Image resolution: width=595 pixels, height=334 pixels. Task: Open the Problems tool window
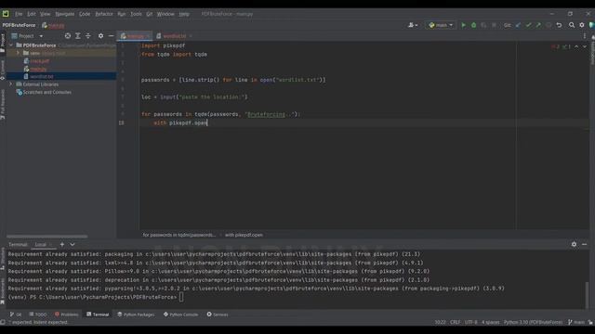tap(66, 315)
